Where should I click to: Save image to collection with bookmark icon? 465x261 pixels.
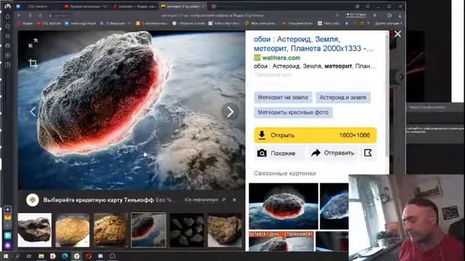[x=368, y=153]
